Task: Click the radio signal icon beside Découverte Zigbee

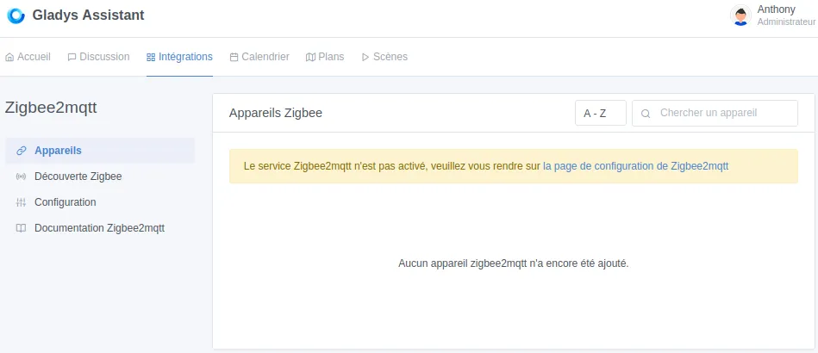Action: pyautogui.click(x=21, y=176)
